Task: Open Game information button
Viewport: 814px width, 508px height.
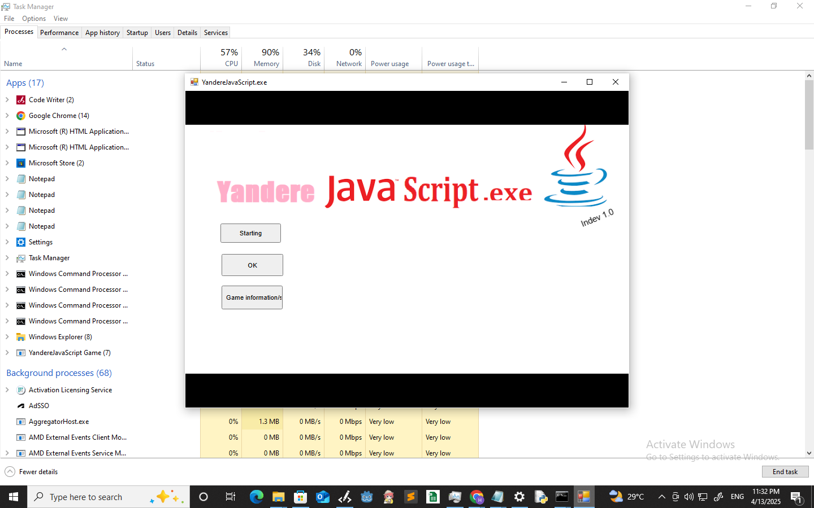Action: click(252, 297)
